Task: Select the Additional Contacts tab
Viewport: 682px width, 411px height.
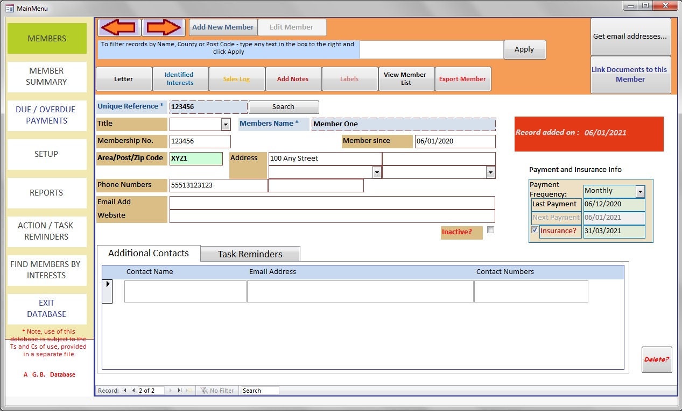Action: coord(148,253)
